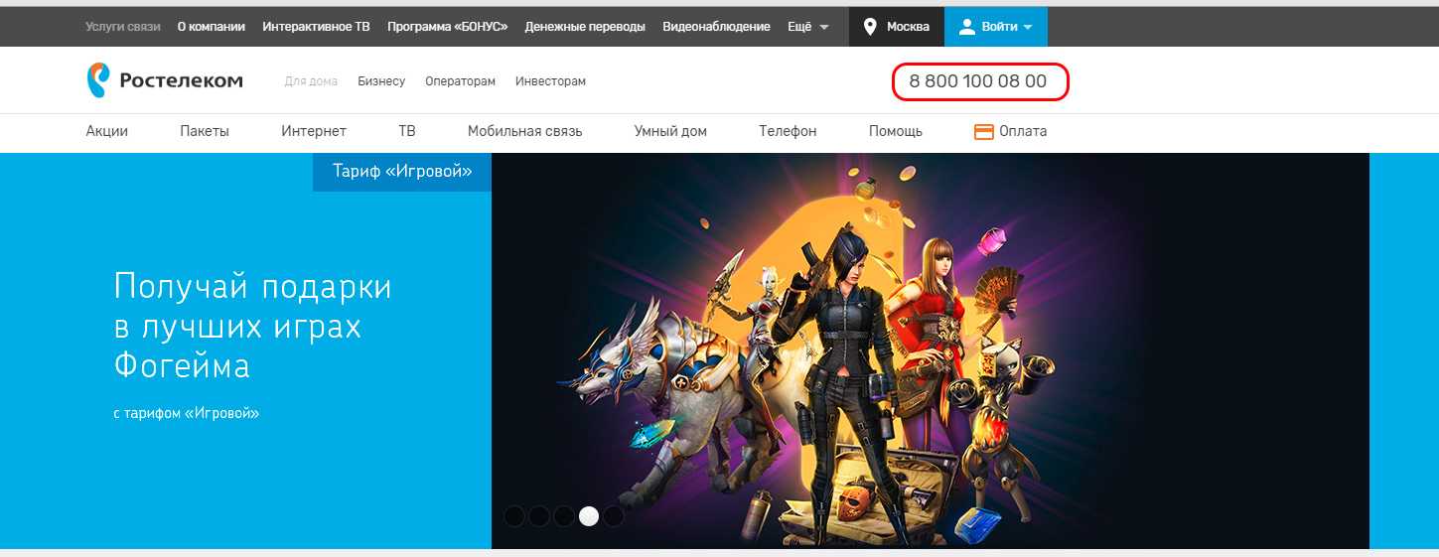Open the Войти dropdown arrow

coord(1028,27)
